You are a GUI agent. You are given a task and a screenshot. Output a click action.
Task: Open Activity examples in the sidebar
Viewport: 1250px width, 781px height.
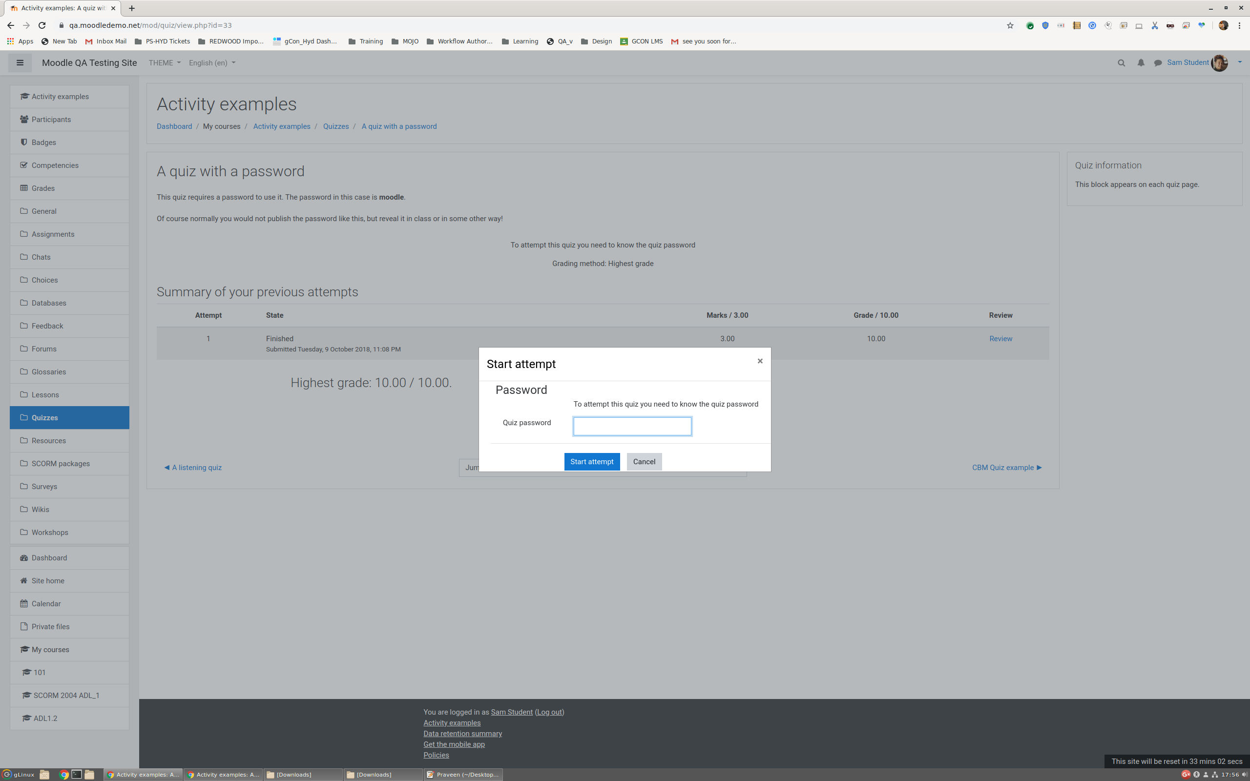(69, 97)
